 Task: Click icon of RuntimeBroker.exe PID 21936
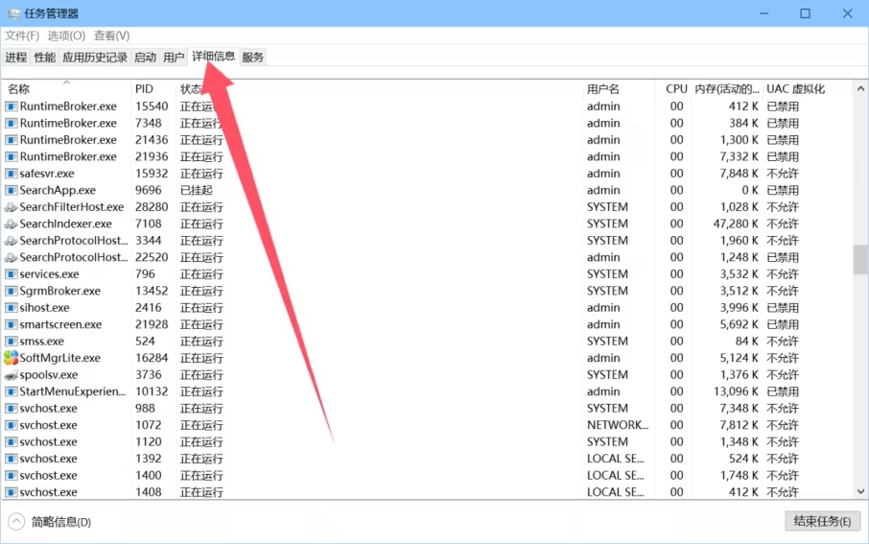pos(11,157)
